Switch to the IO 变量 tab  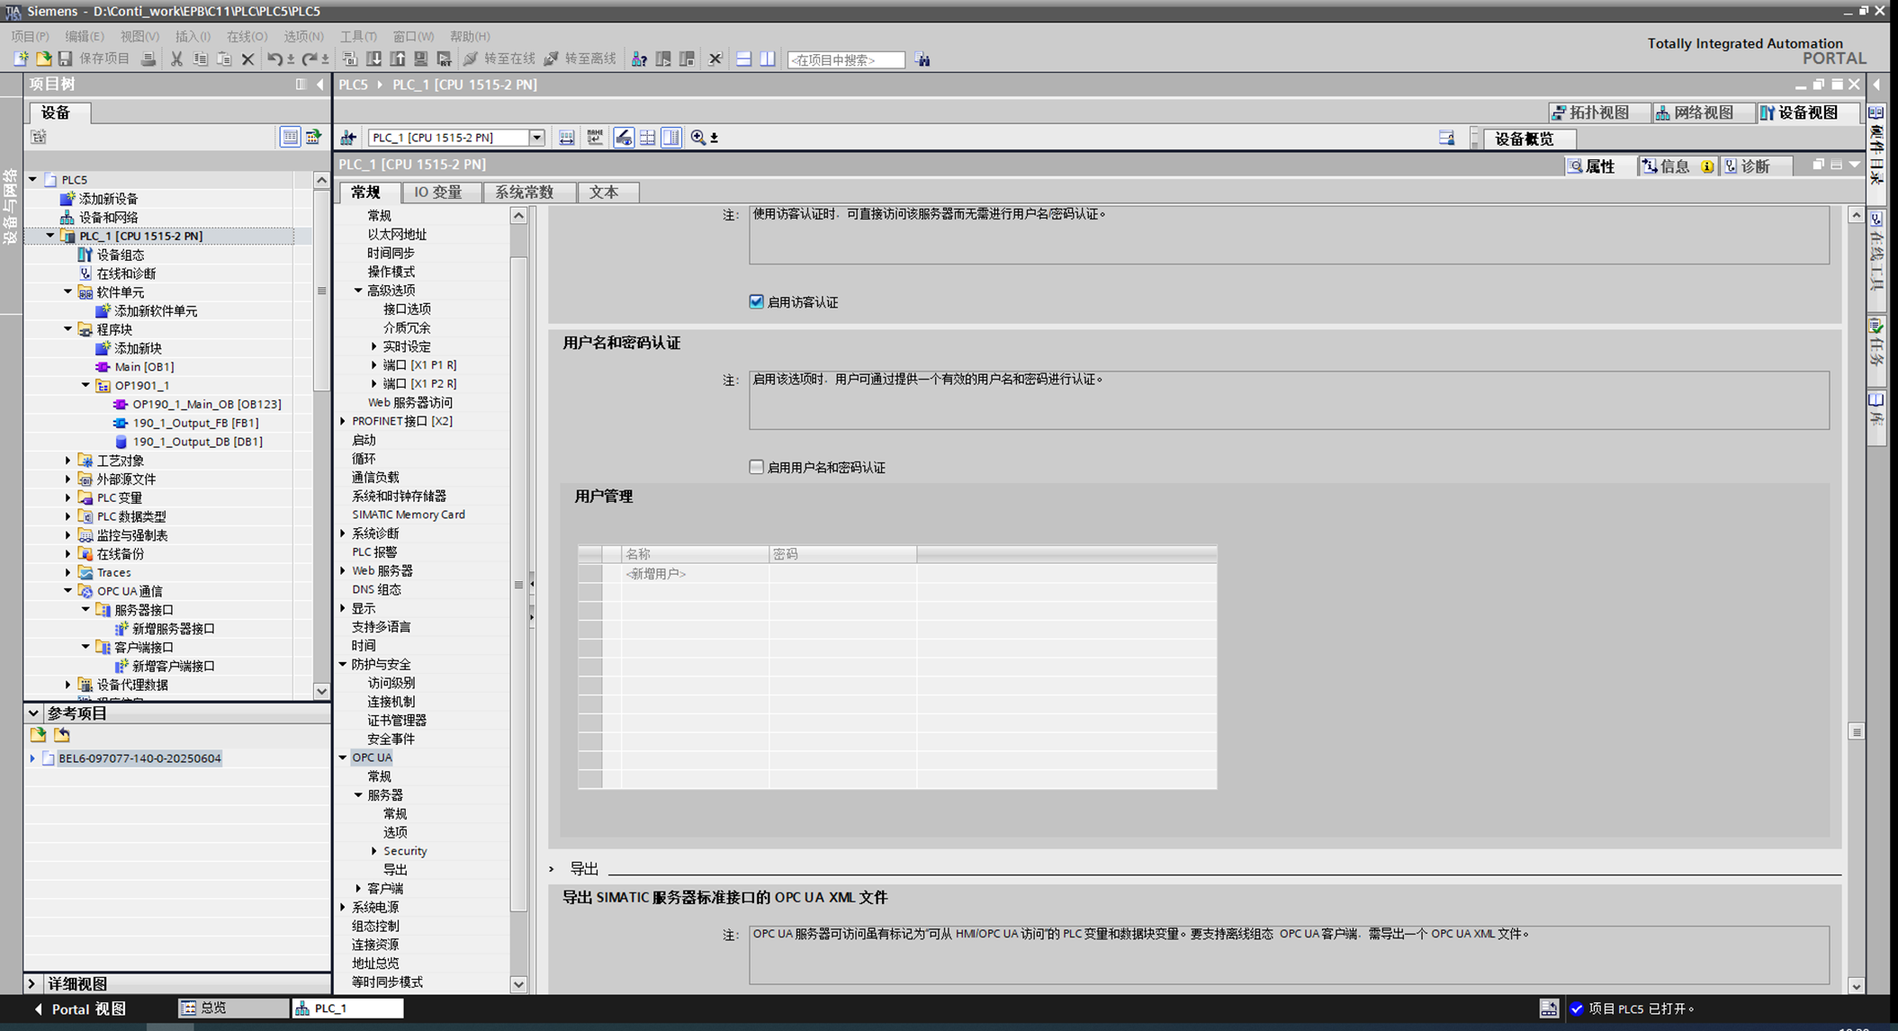[x=437, y=193]
